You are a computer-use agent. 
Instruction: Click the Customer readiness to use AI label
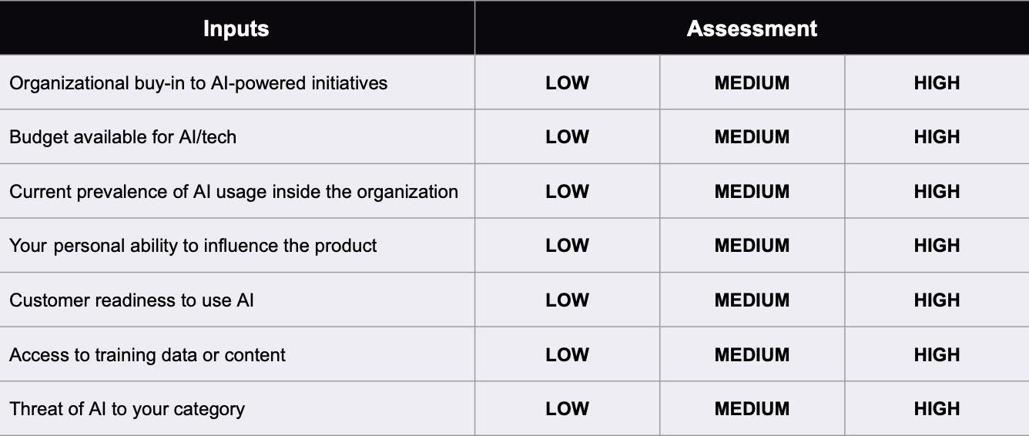click(x=132, y=300)
